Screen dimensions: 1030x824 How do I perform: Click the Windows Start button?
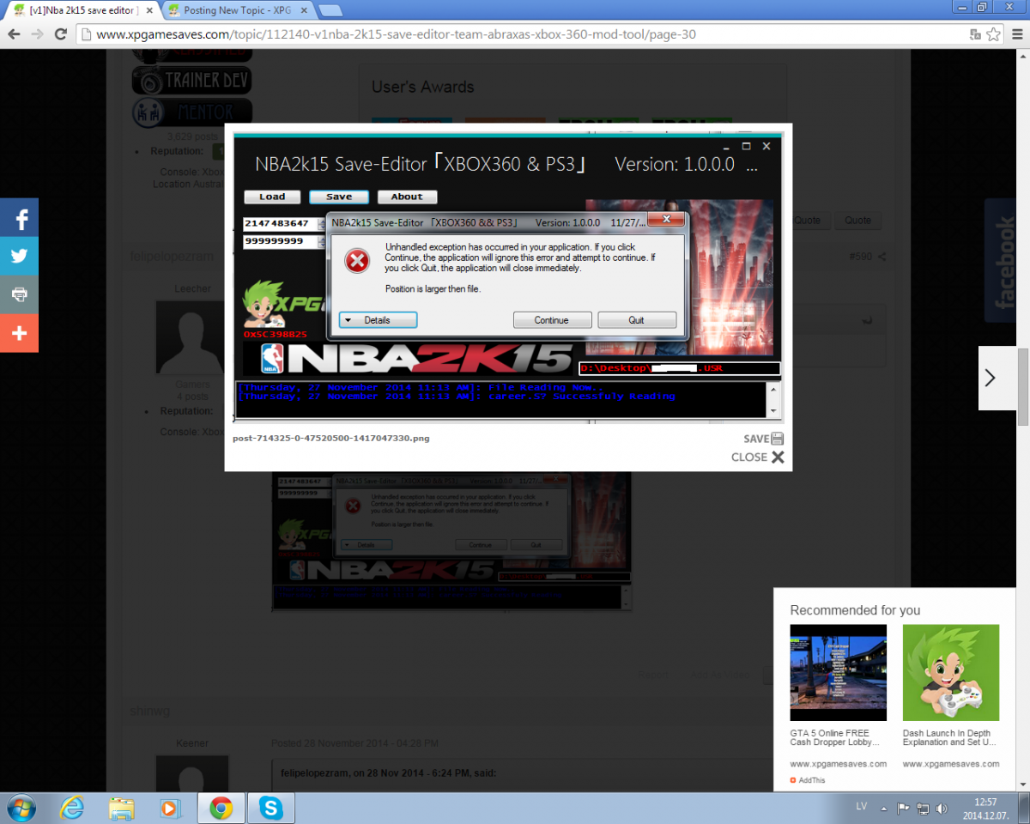(21, 808)
